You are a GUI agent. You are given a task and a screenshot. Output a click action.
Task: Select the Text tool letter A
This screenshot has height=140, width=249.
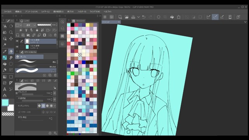(x=5, y=89)
